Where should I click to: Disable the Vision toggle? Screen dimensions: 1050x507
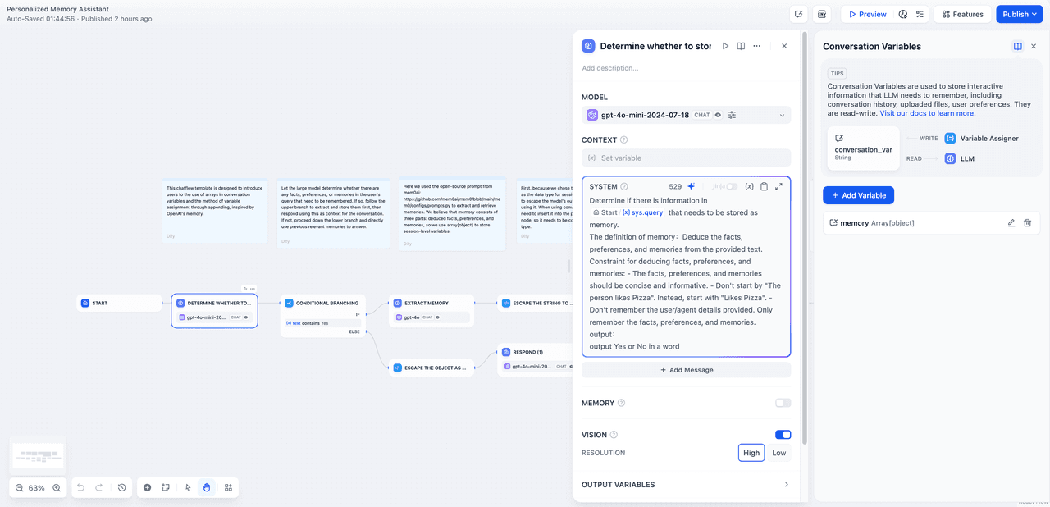[x=783, y=435]
